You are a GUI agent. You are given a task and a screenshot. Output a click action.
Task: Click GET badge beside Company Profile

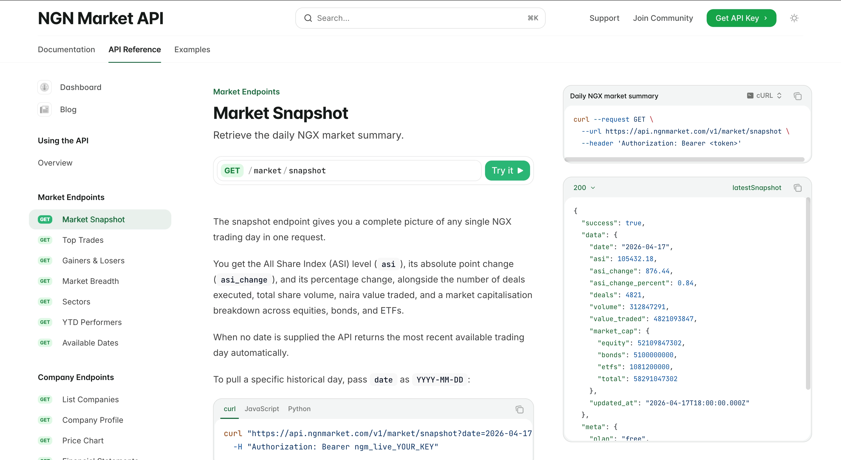pyautogui.click(x=45, y=420)
